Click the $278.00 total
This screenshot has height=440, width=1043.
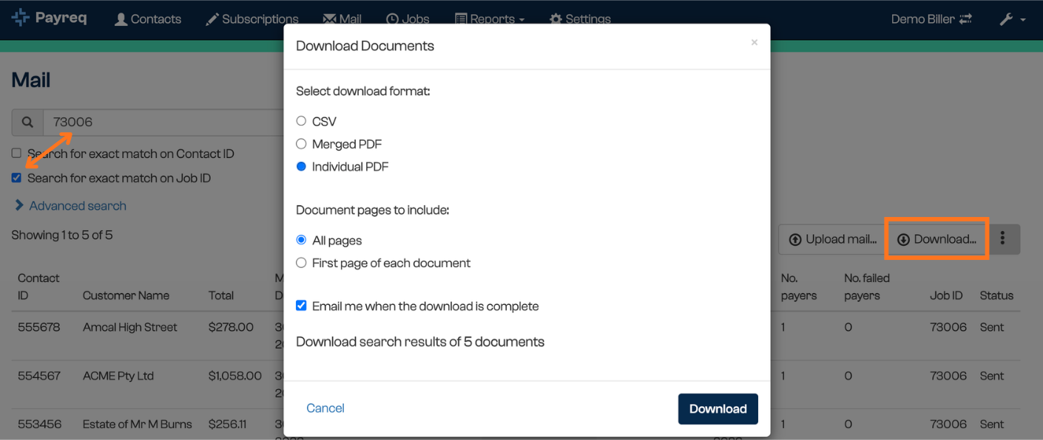231,327
